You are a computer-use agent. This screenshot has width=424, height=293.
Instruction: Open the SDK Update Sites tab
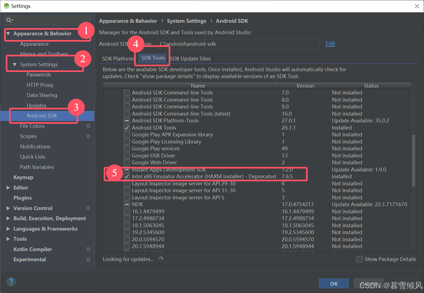coord(190,59)
